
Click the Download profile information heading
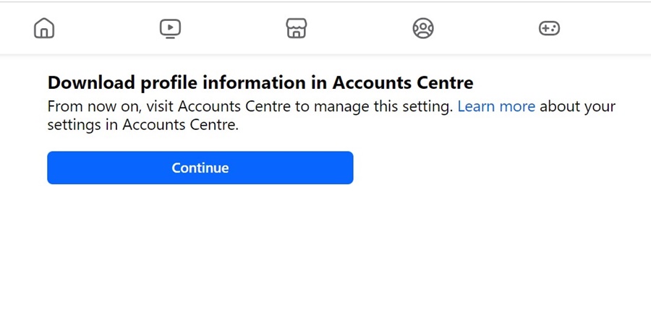(x=260, y=83)
